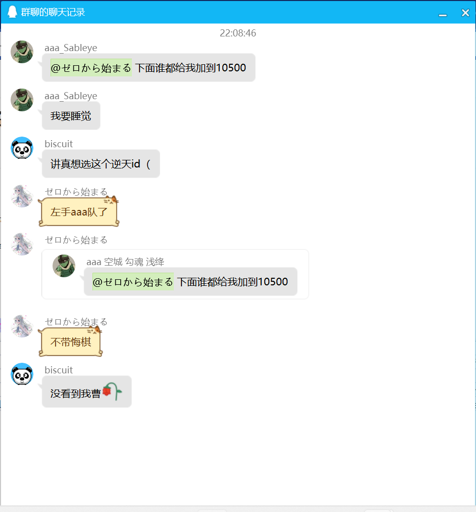Click biscuit's panda avatar beside 没看到我曹
This screenshot has width=476, height=512.
tap(22, 374)
